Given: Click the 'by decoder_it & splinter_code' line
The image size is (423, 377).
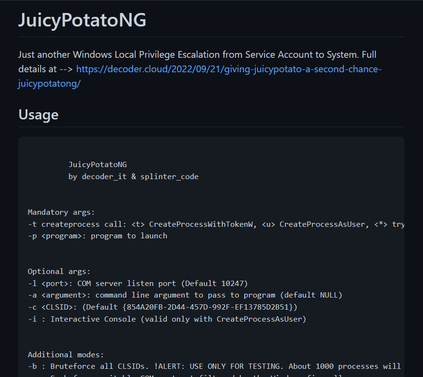Looking at the screenshot, I should pyautogui.click(x=133, y=177).
